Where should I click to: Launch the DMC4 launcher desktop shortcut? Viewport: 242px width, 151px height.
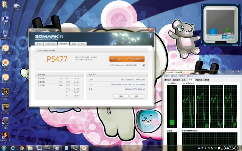point(5,123)
